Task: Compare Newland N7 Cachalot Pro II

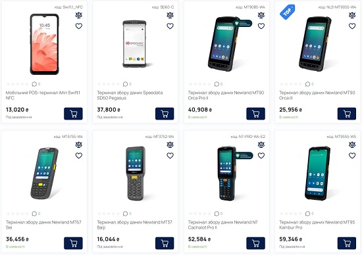Action: (x=261, y=145)
